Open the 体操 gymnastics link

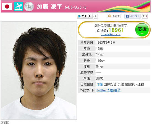pyautogui.click(x=99, y=84)
